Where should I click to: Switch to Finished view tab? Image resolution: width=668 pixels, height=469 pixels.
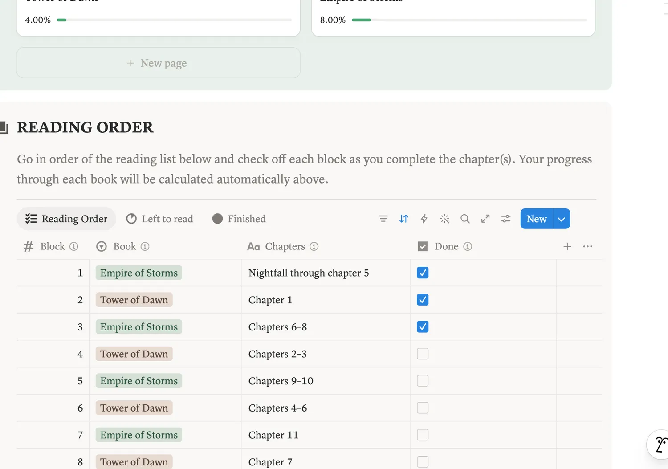coord(239,219)
